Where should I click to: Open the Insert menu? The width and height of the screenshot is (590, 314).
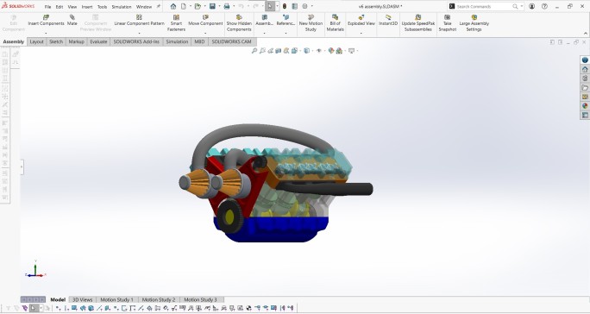(87, 7)
